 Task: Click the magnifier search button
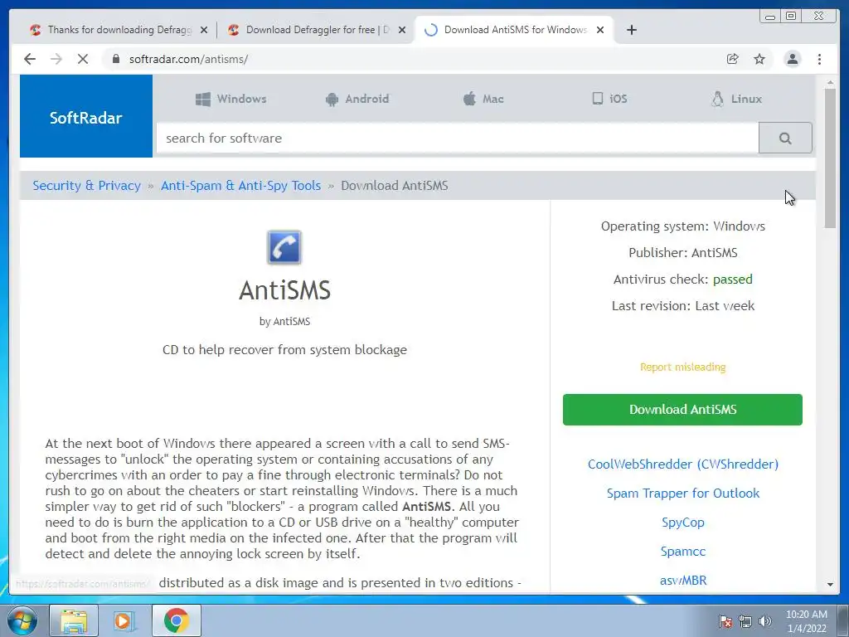(785, 139)
